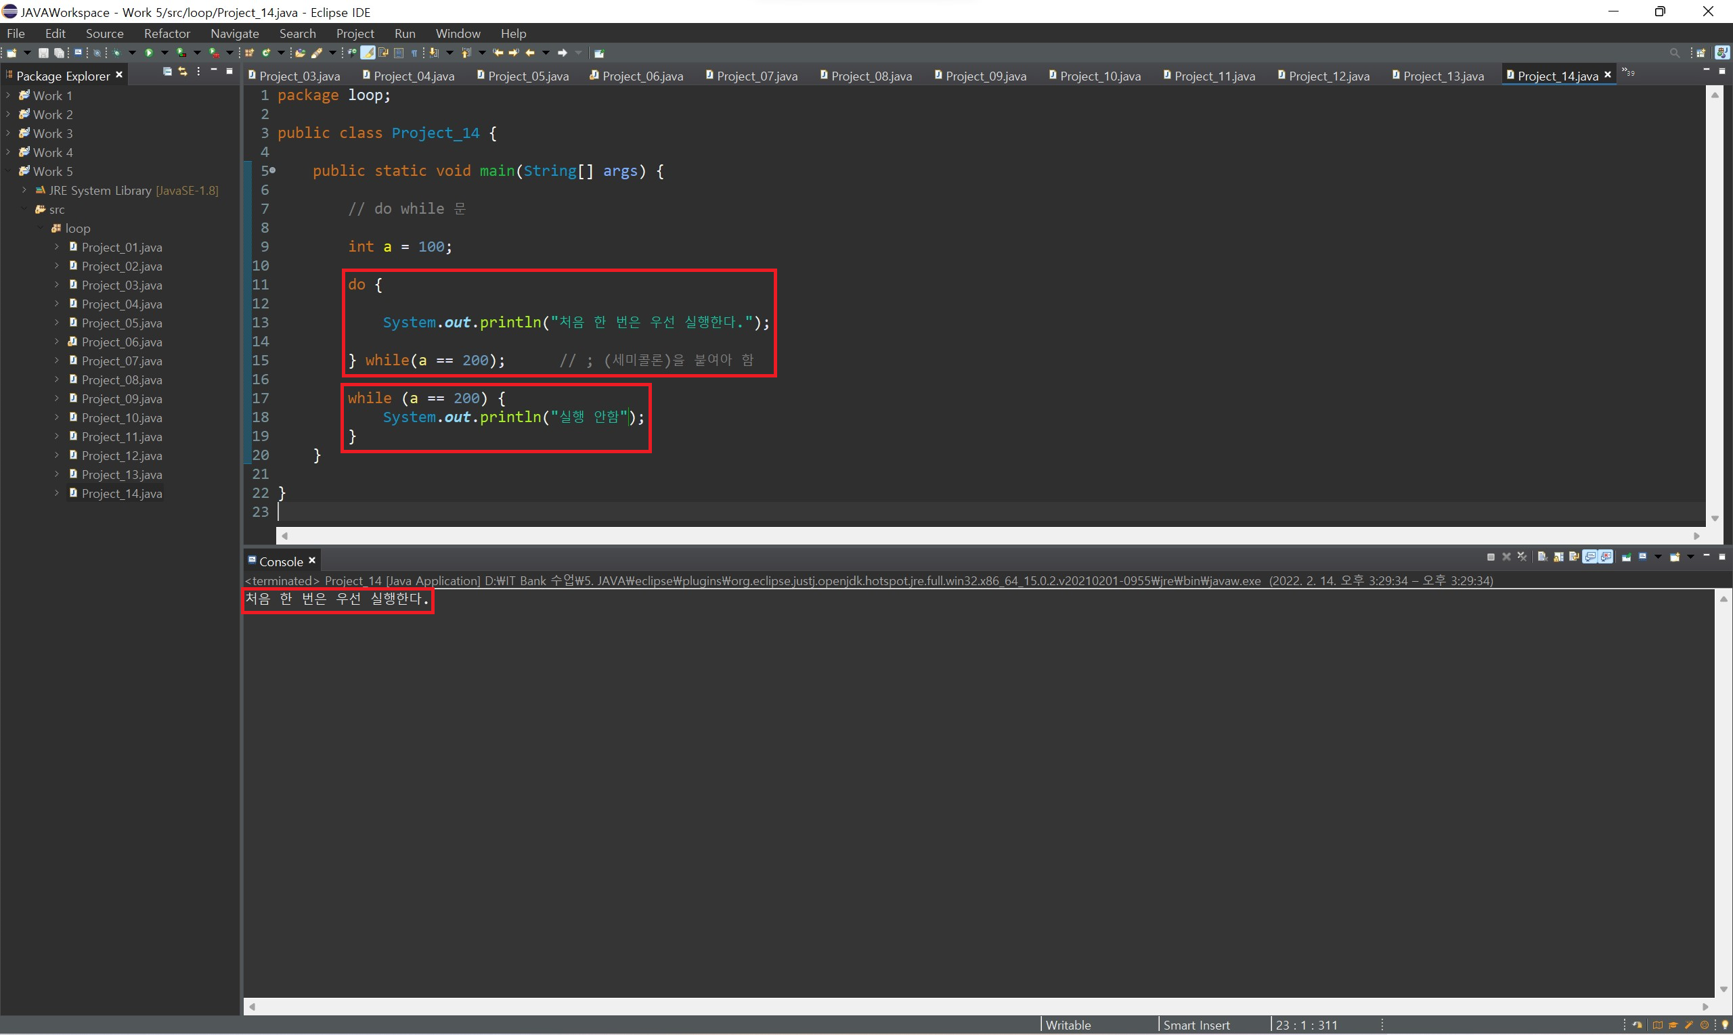Open the Run button dropdown arrow
This screenshot has height=1035, width=1733.
pyautogui.click(x=164, y=53)
